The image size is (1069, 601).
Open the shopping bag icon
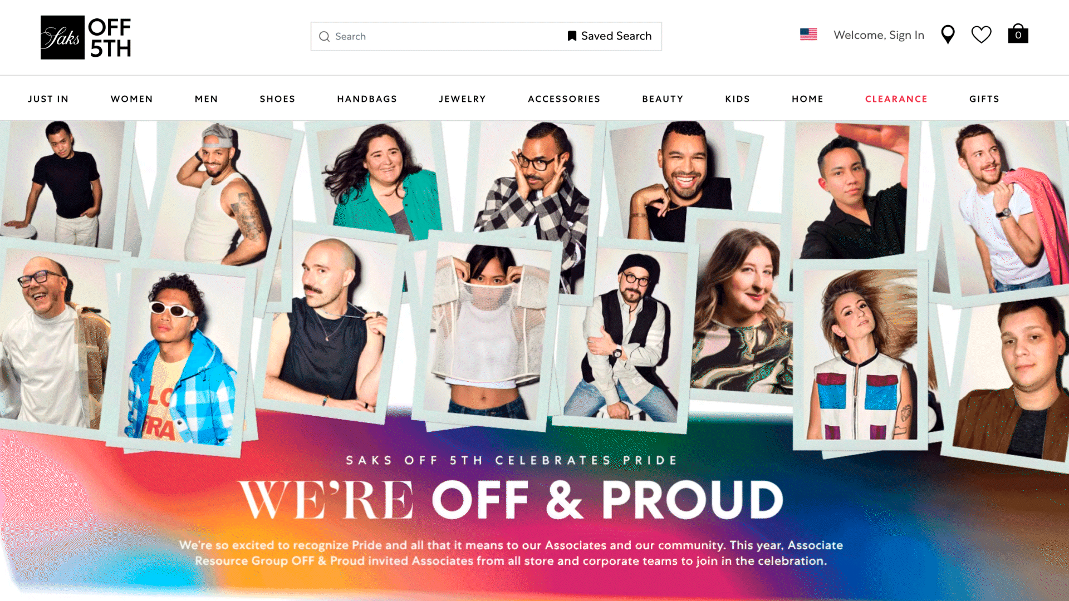point(1018,33)
